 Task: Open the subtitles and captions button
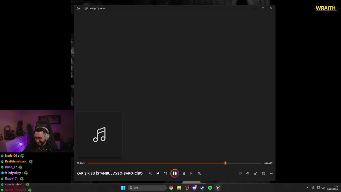240,173
